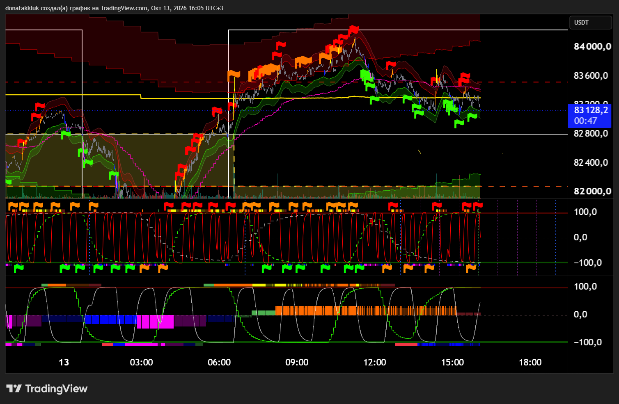Click the bar countdown timer 00:47
This screenshot has height=404, width=619.
point(585,121)
